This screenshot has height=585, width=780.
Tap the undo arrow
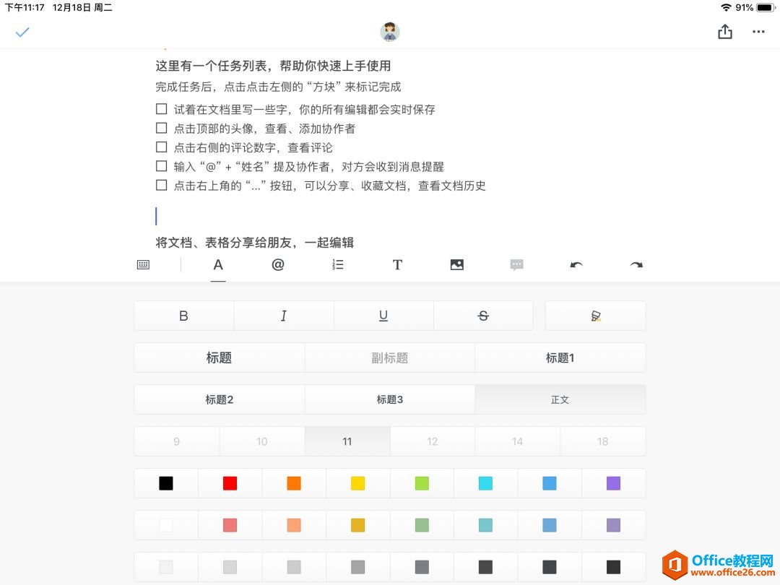[x=576, y=264]
